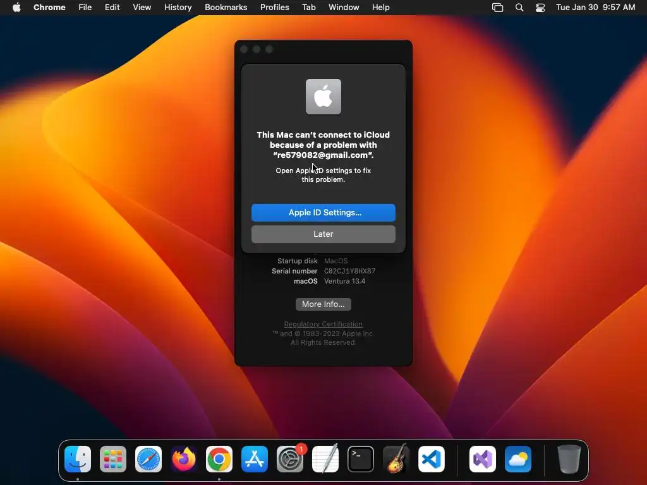The width and height of the screenshot is (647, 485).
Task: Click the Apple logo in the iCloud dialog
Action: pos(323,97)
